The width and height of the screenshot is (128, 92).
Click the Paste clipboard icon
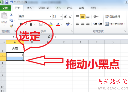click(x=4, y=16)
